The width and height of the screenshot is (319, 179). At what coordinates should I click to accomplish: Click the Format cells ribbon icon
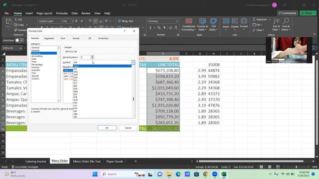pyautogui.click(x=244, y=21)
